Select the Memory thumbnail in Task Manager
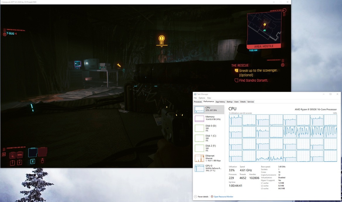342x202 pixels. tap(199, 118)
